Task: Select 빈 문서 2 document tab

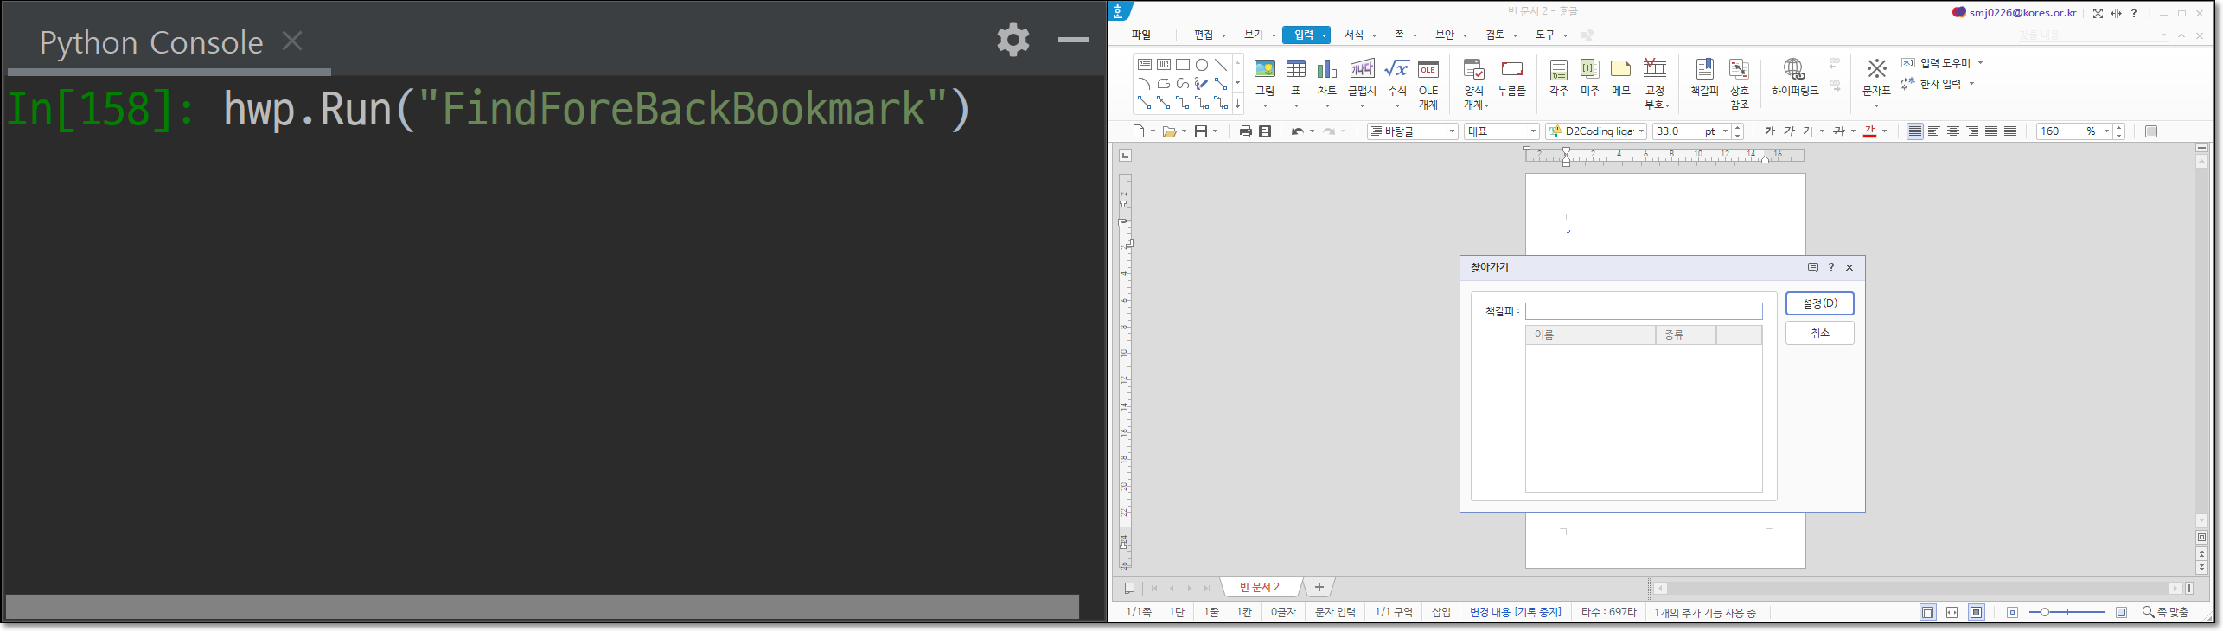Action: click(1260, 587)
